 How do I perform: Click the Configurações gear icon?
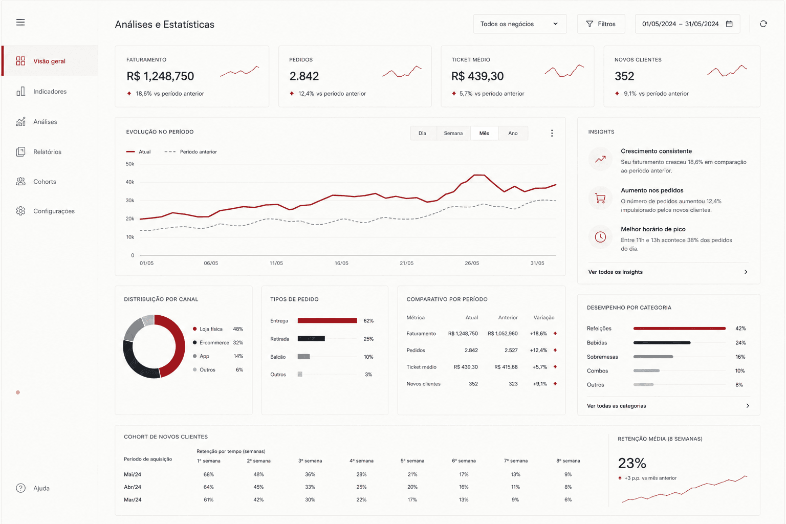coord(20,211)
